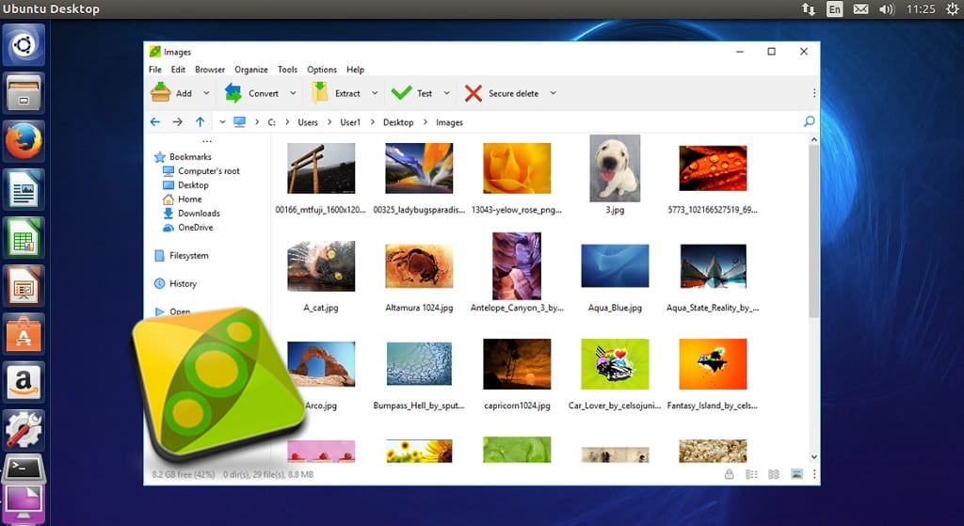Toggle the thumbnail image view icon
Screen dimensions: 964x526
point(796,473)
